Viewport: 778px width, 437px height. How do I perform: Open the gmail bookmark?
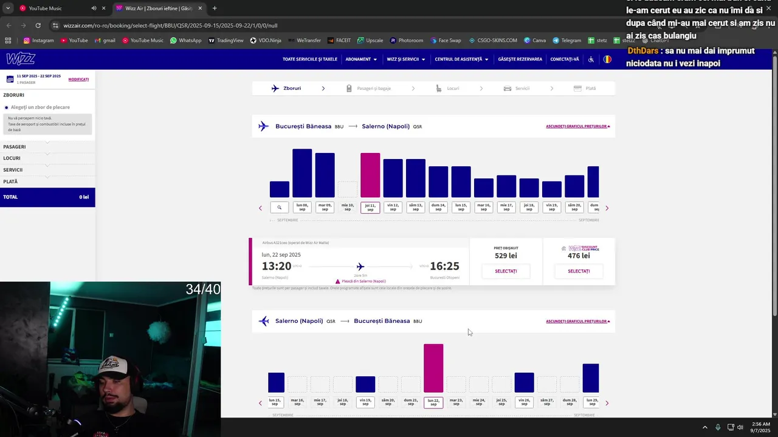tap(105, 41)
